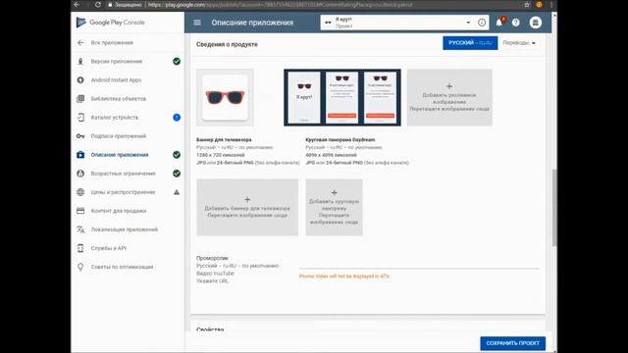628x353 pixels.
Task: Click the Daydream panorama upload box
Action: (x=334, y=207)
